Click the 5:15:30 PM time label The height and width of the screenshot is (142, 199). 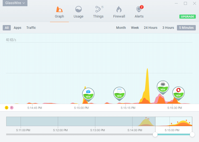click(x=175, y=108)
